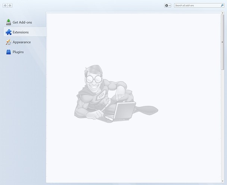Viewport: 227px width, 185px height.
Task: Select the Extensions category
Action: [x=25, y=32]
